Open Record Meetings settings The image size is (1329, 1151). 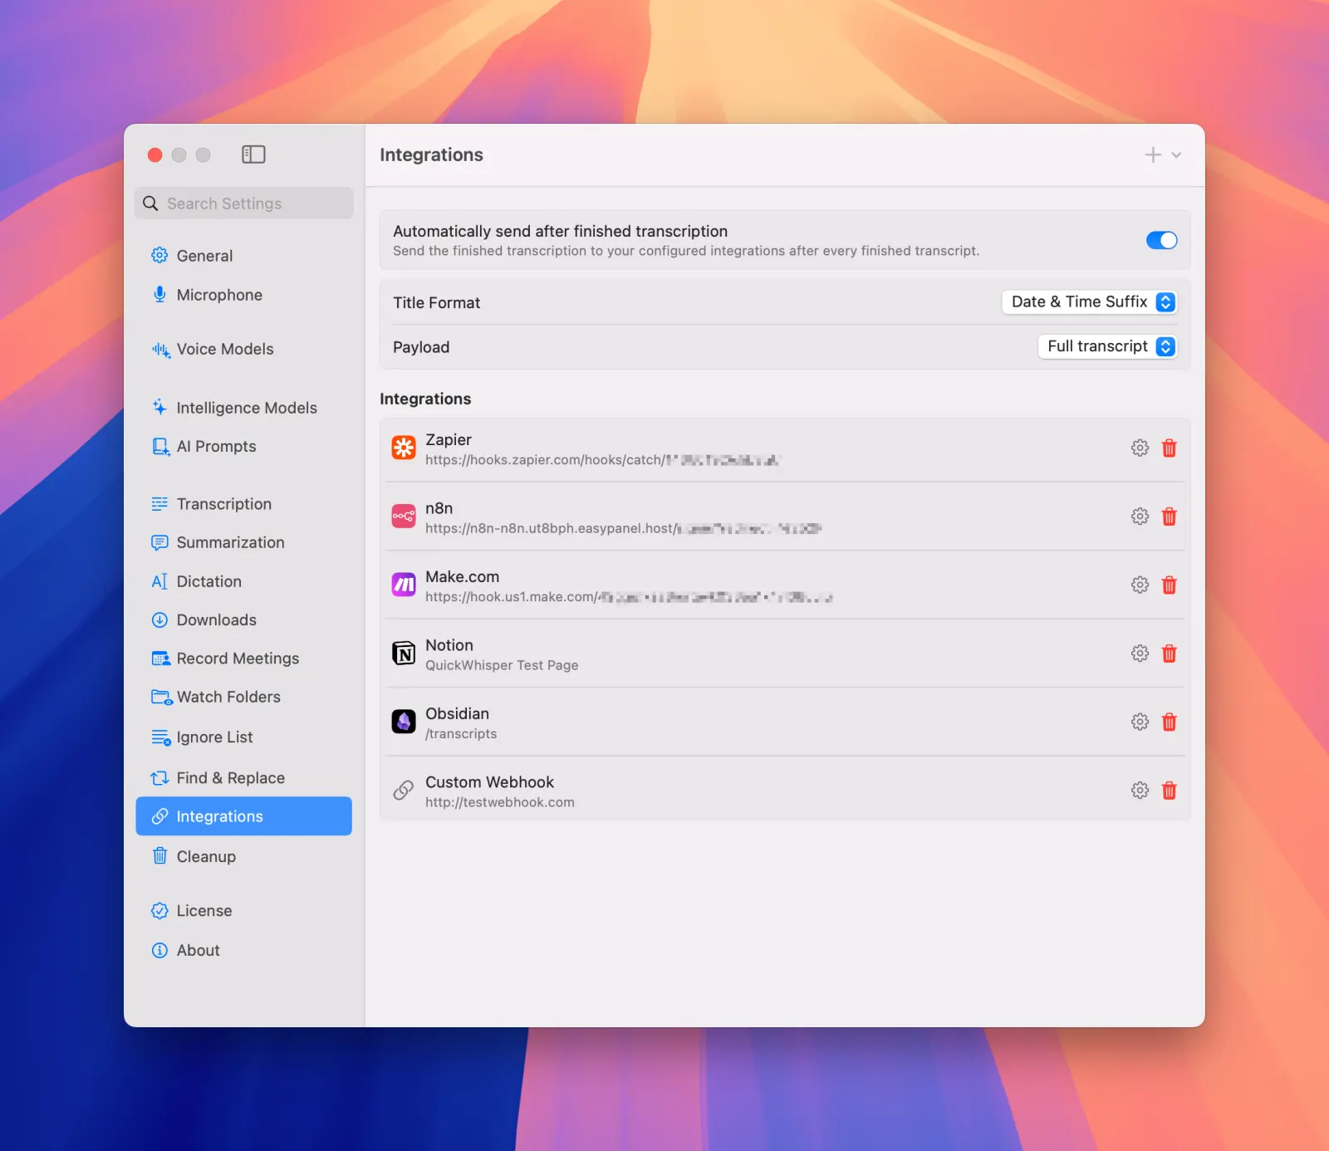pos(244,659)
